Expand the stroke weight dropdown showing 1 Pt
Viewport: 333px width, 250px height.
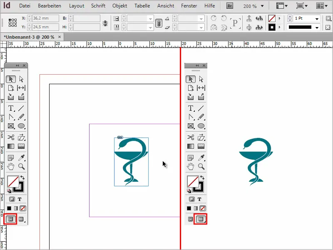point(317,18)
